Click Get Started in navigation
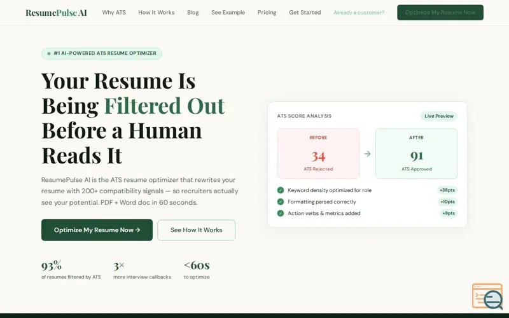This screenshot has width=509, height=318. point(305,12)
